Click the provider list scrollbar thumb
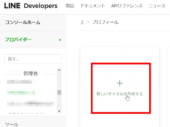Image resolution: width=170 pixels, height=127 pixels. click(x=59, y=92)
